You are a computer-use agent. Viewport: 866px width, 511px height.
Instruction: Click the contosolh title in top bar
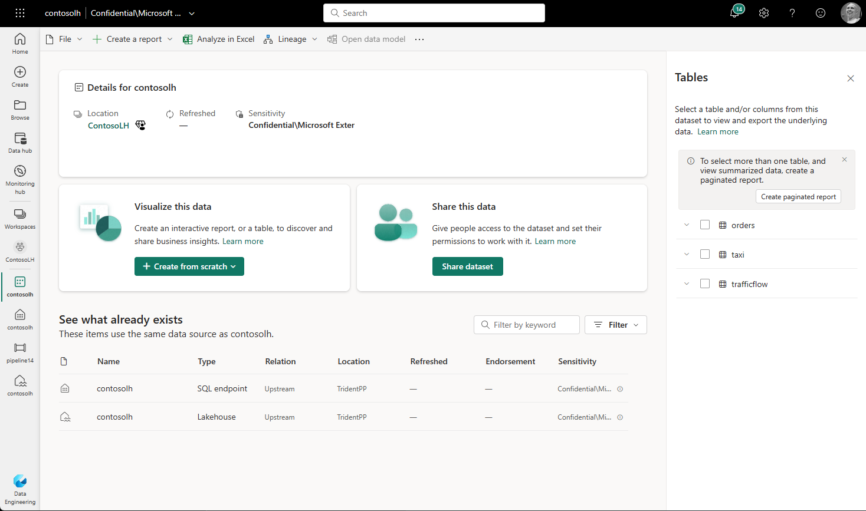(x=63, y=13)
